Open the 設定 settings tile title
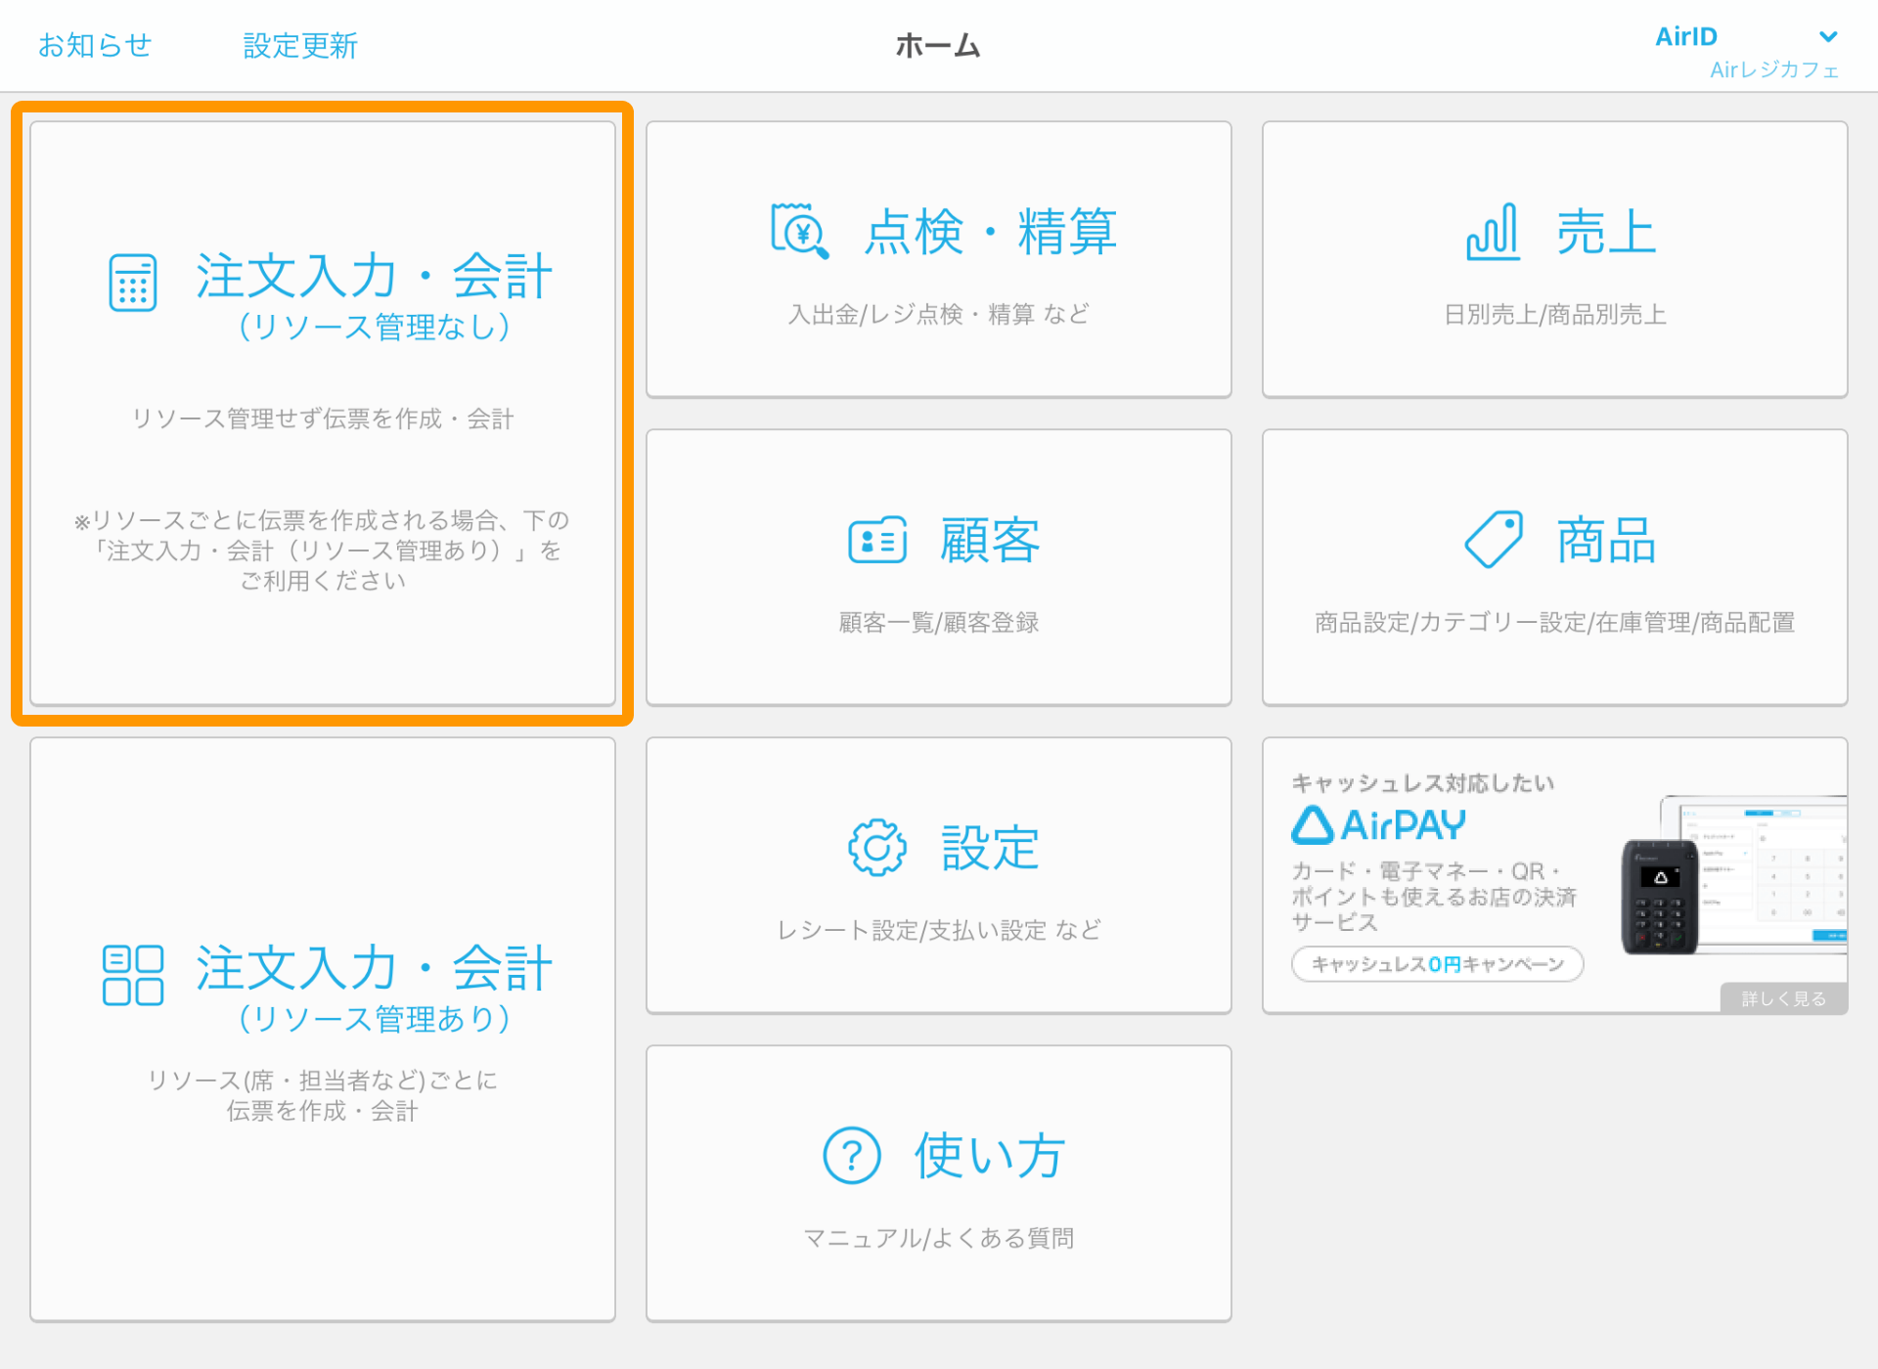The height and width of the screenshot is (1369, 1878). pos(990,847)
